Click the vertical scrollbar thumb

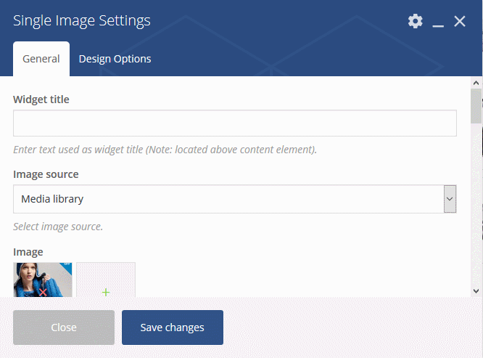click(x=476, y=106)
